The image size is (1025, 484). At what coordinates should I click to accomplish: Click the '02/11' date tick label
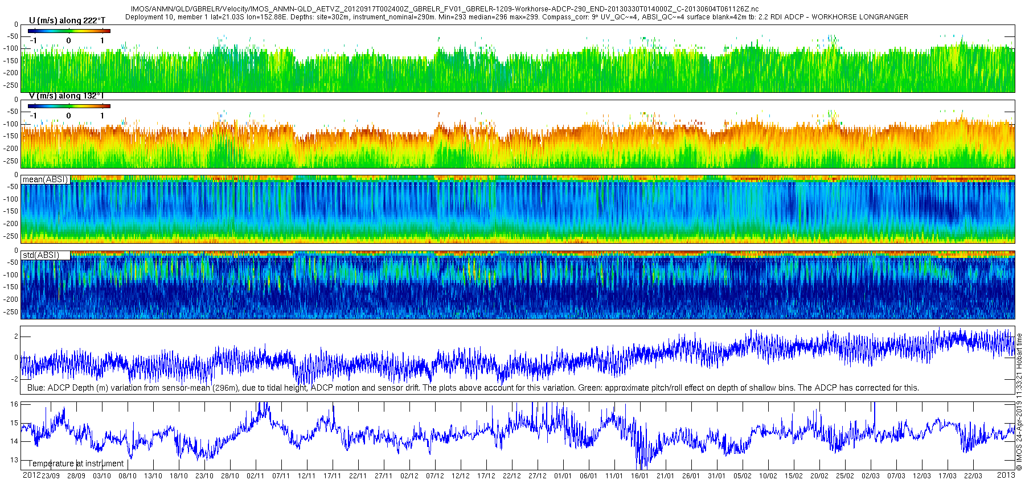point(256,476)
